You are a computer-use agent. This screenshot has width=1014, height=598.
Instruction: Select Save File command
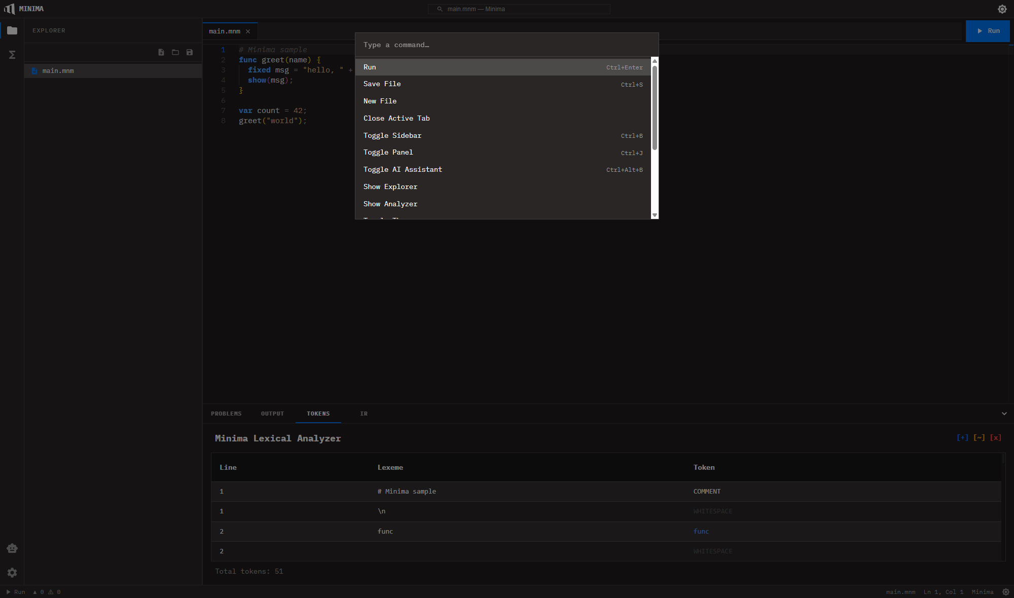(x=503, y=84)
